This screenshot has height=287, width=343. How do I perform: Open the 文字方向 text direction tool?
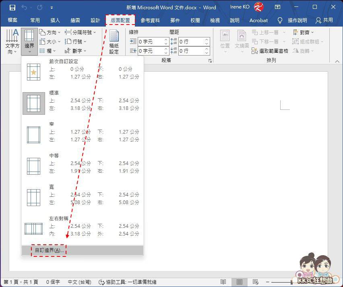[12, 41]
